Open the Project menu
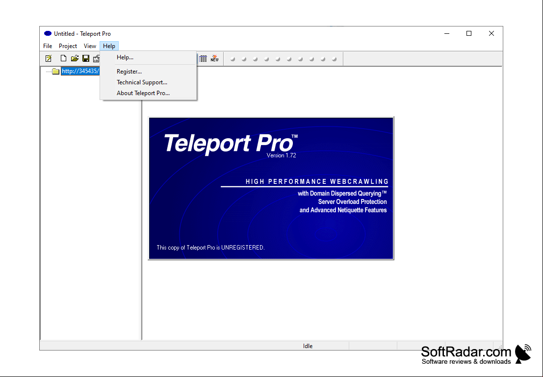Image resolution: width=543 pixels, height=377 pixels. [68, 46]
